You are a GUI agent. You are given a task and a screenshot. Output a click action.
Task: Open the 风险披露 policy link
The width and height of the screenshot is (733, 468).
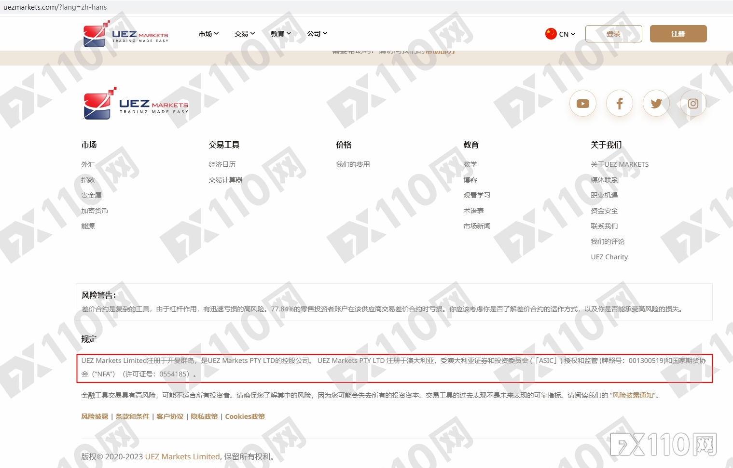[95, 416]
